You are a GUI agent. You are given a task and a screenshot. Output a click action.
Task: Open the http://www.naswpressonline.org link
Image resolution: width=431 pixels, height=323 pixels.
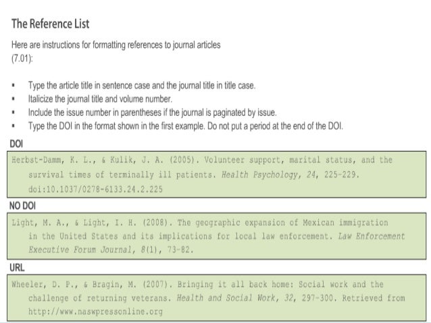[95, 312]
